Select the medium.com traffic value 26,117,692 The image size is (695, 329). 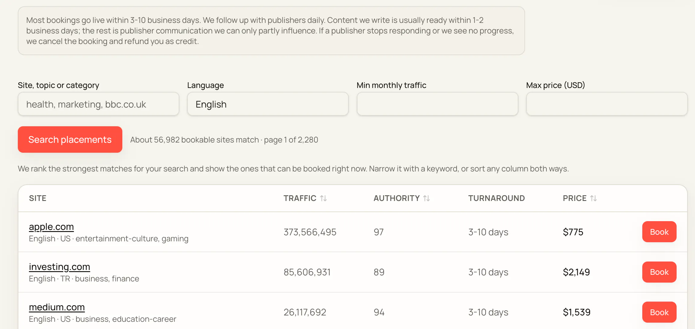click(305, 312)
